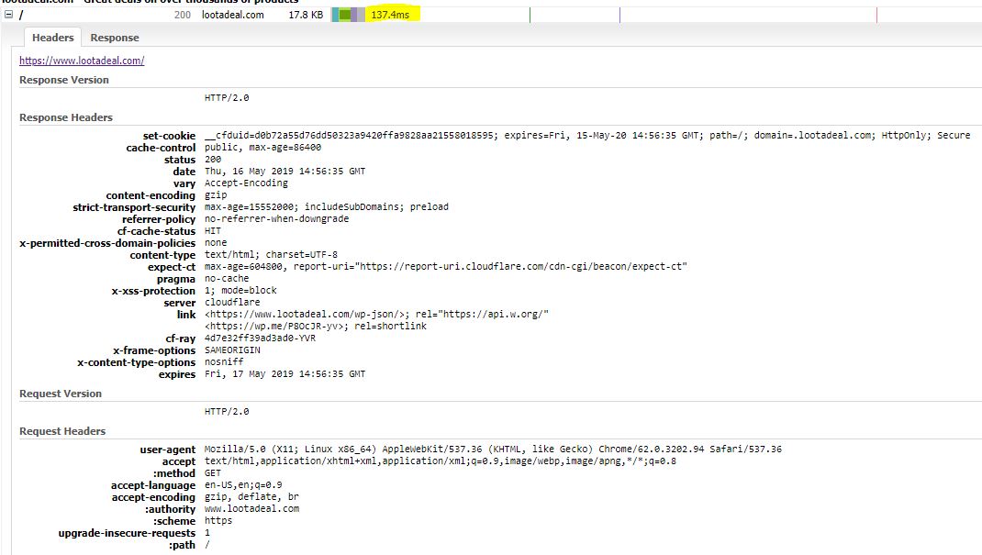Click the pragma header name
Image resolution: width=982 pixels, height=555 pixels.
coord(176,279)
